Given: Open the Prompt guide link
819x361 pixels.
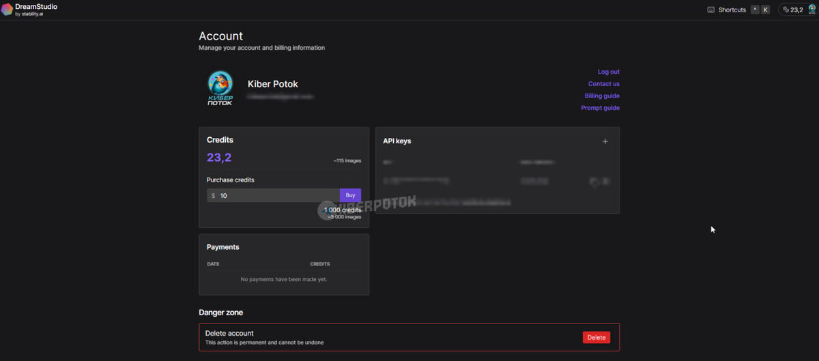Looking at the screenshot, I should tap(601, 108).
